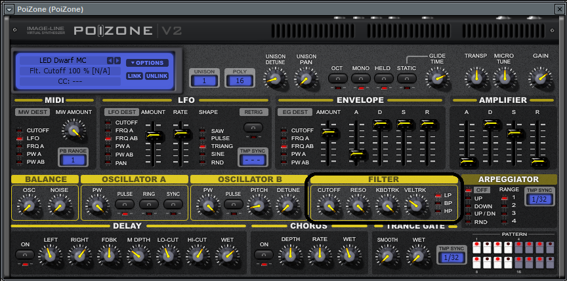Image resolution: width=567 pixels, height=281 pixels.
Task: Click the previous preset arrow in display
Action: 110,60
